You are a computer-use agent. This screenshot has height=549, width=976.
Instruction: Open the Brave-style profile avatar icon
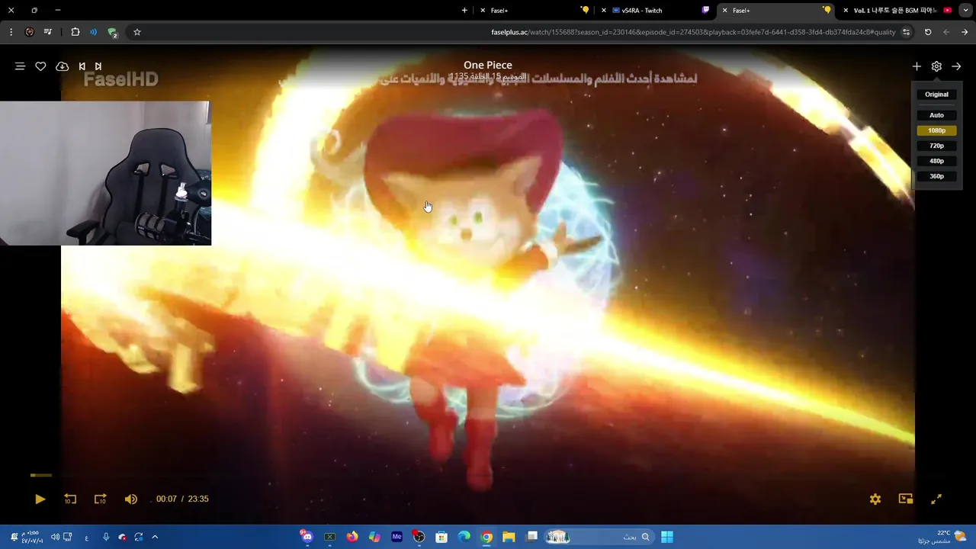[29, 32]
